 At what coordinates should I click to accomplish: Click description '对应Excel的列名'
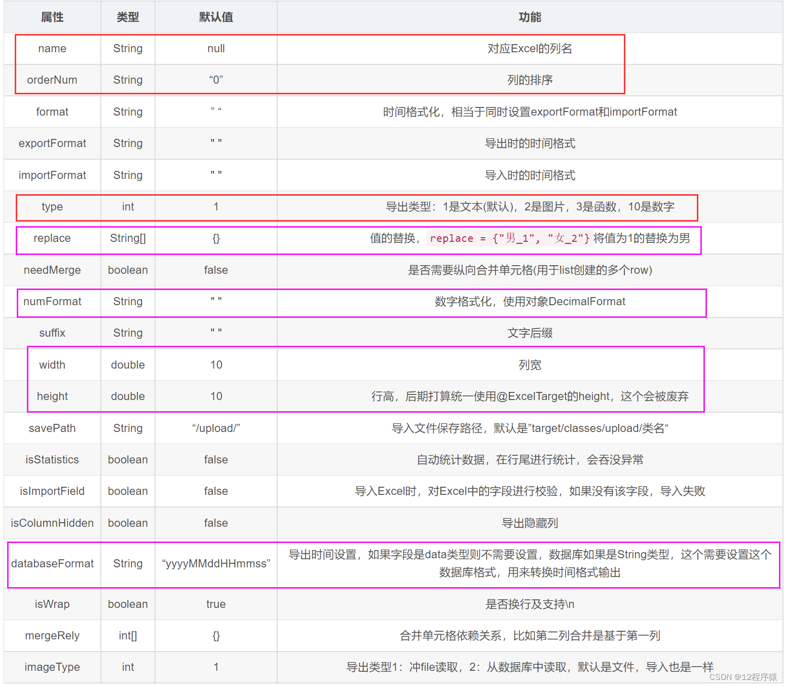[530, 49]
